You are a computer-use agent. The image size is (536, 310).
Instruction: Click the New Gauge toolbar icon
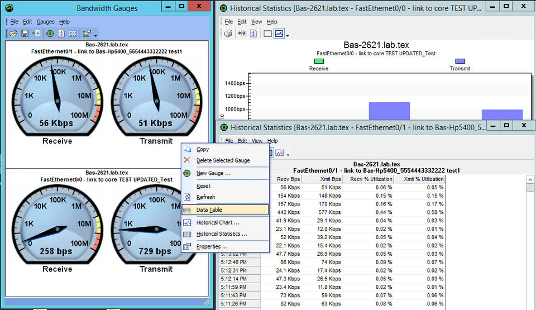(x=50, y=34)
